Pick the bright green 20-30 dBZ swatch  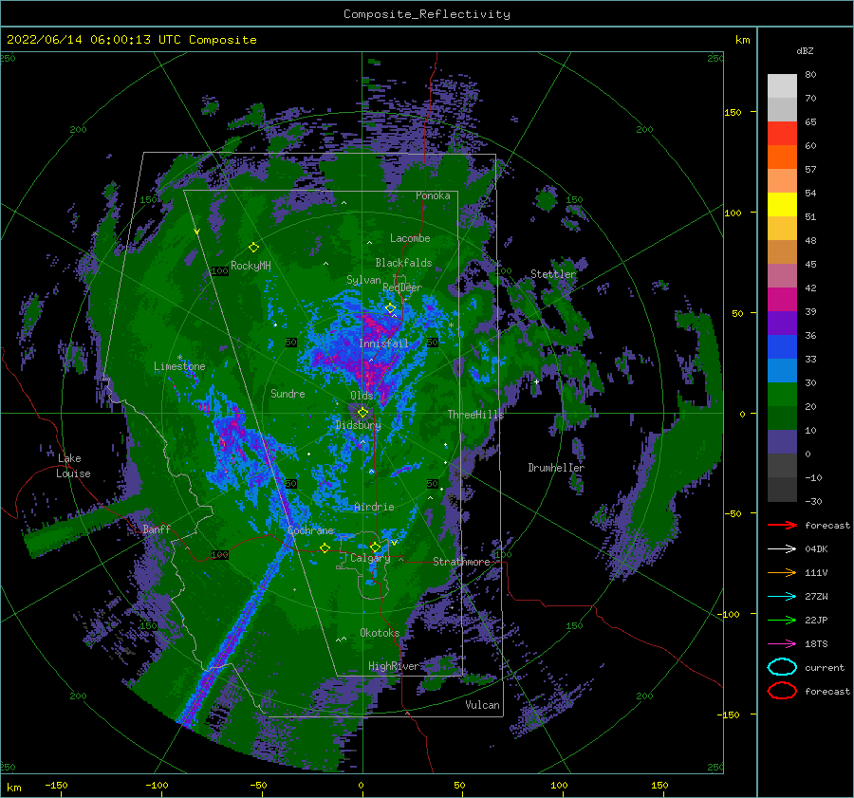[782, 395]
